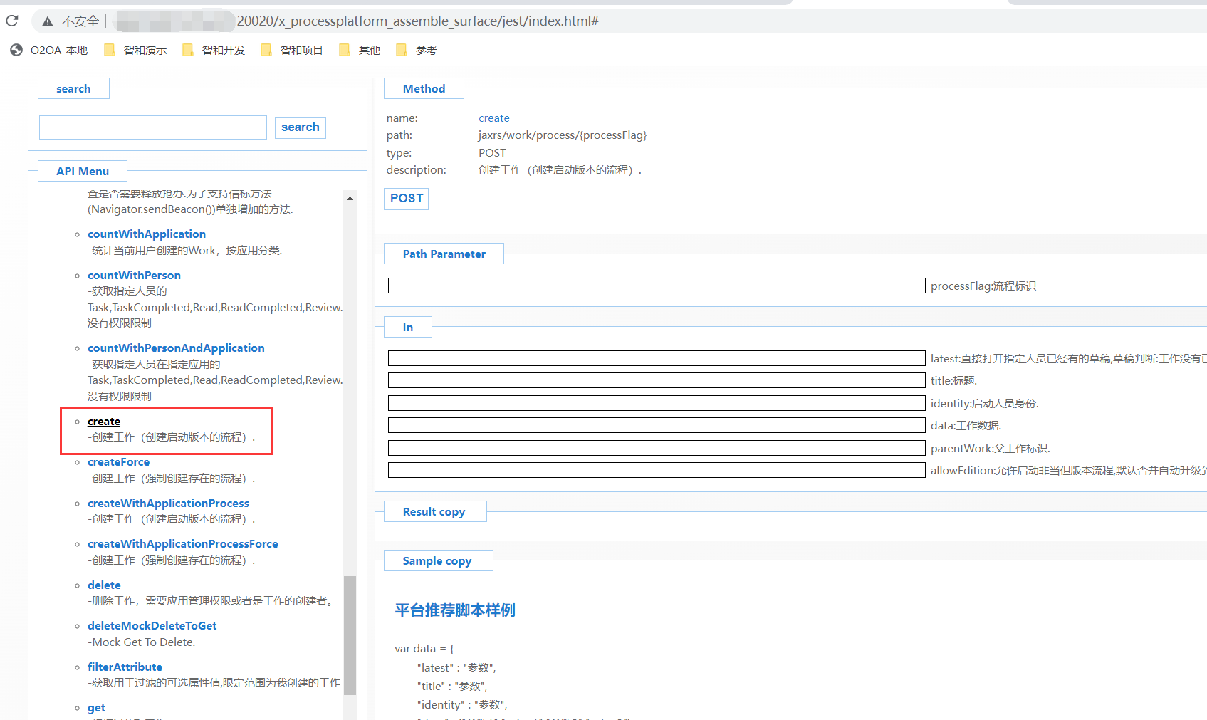Viewport: 1207px width, 720px height.
Task: Select the create API in menu
Action: (104, 422)
